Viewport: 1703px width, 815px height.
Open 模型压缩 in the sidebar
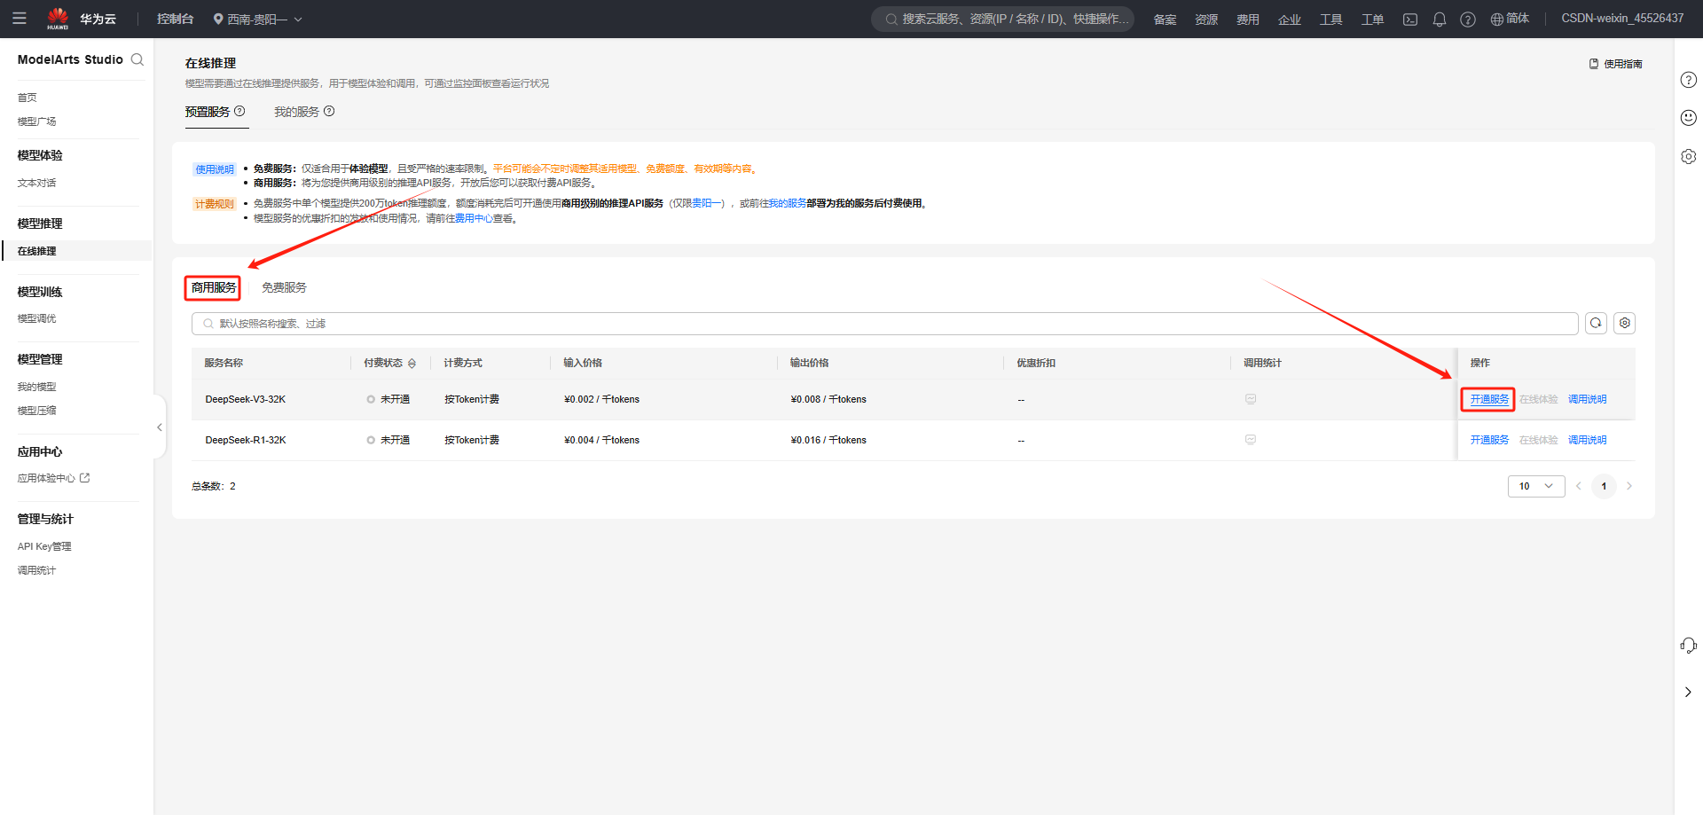click(36, 411)
